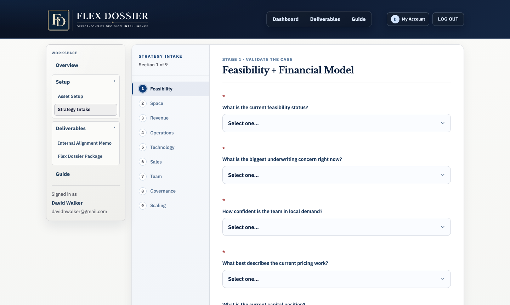Click step 1 number badge for Feasibility
Image resolution: width=510 pixels, height=305 pixels.
tap(143, 89)
